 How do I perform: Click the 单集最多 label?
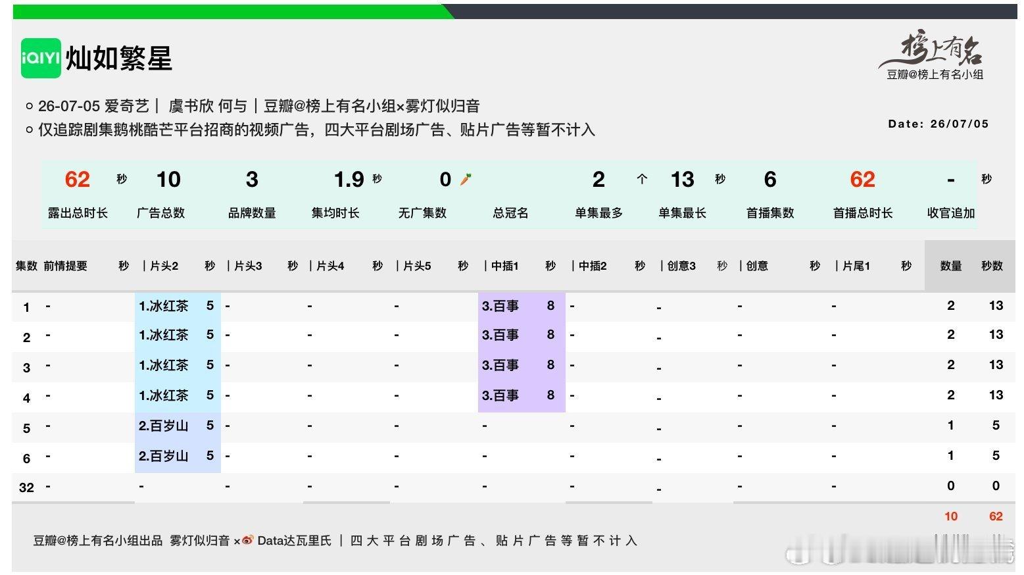point(598,213)
